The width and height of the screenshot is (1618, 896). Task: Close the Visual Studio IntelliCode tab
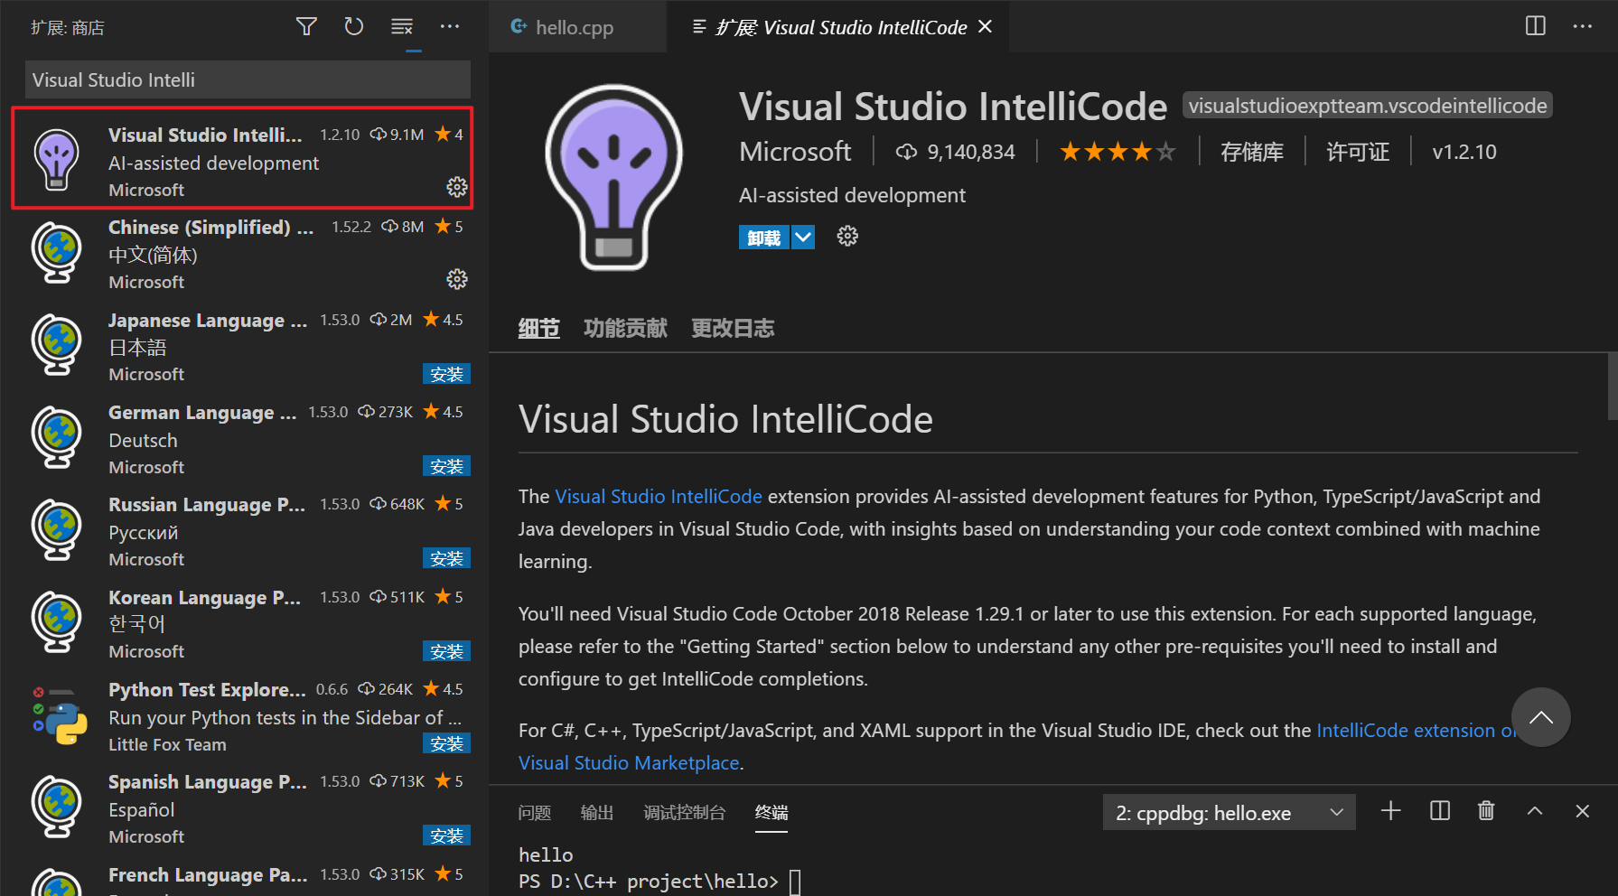[x=986, y=27]
